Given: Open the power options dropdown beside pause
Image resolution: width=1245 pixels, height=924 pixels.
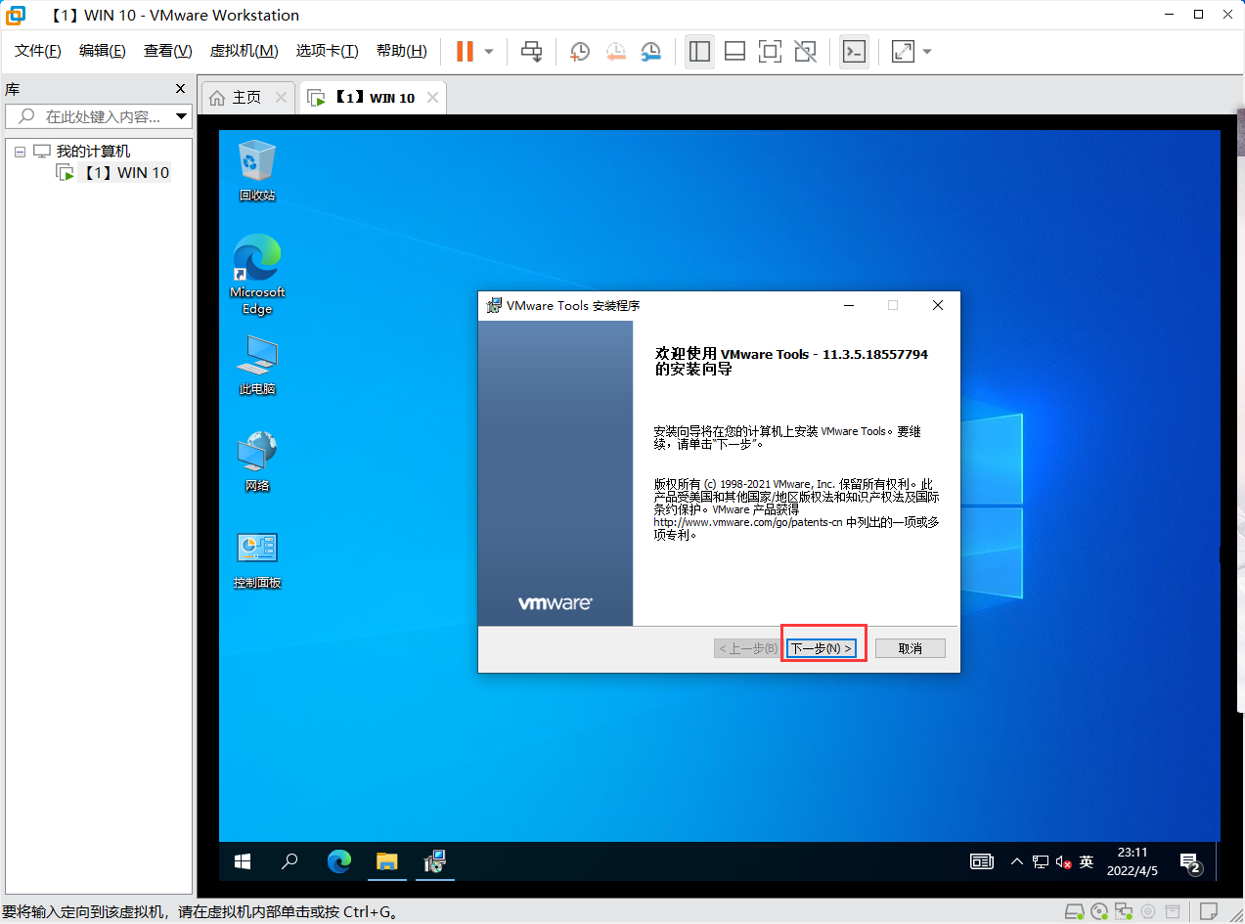Looking at the screenshot, I should point(489,52).
